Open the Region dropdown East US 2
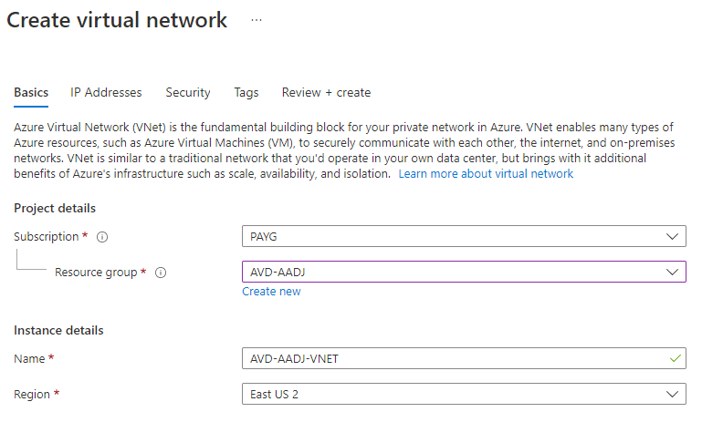Screen dimensions: 702x443 463,395
